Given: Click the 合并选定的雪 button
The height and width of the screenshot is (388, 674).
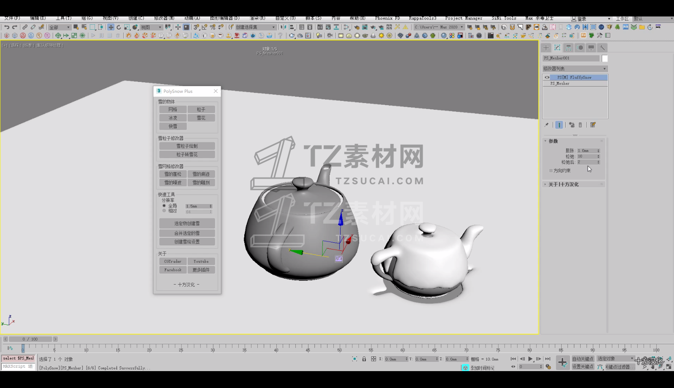Looking at the screenshot, I should [187, 233].
